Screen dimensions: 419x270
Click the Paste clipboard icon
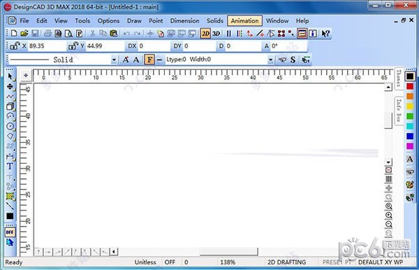pyautogui.click(x=114, y=34)
